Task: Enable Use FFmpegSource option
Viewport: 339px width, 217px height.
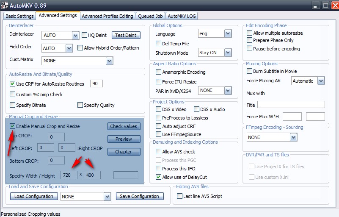Action: (x=158, y=134)
